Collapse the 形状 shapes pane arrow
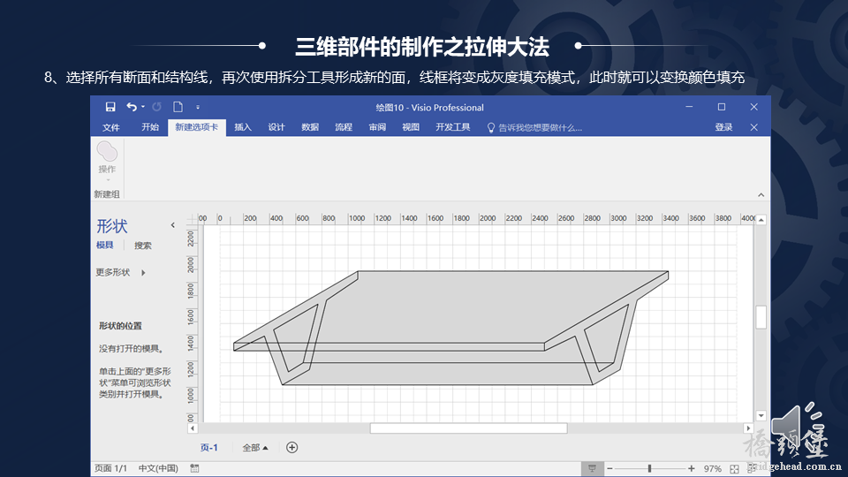Screen dimensions: 848x477 click(x=172, y=225)
